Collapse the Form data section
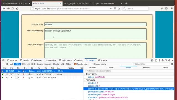The height and width of the screenshot is (100, 177). 85,80
